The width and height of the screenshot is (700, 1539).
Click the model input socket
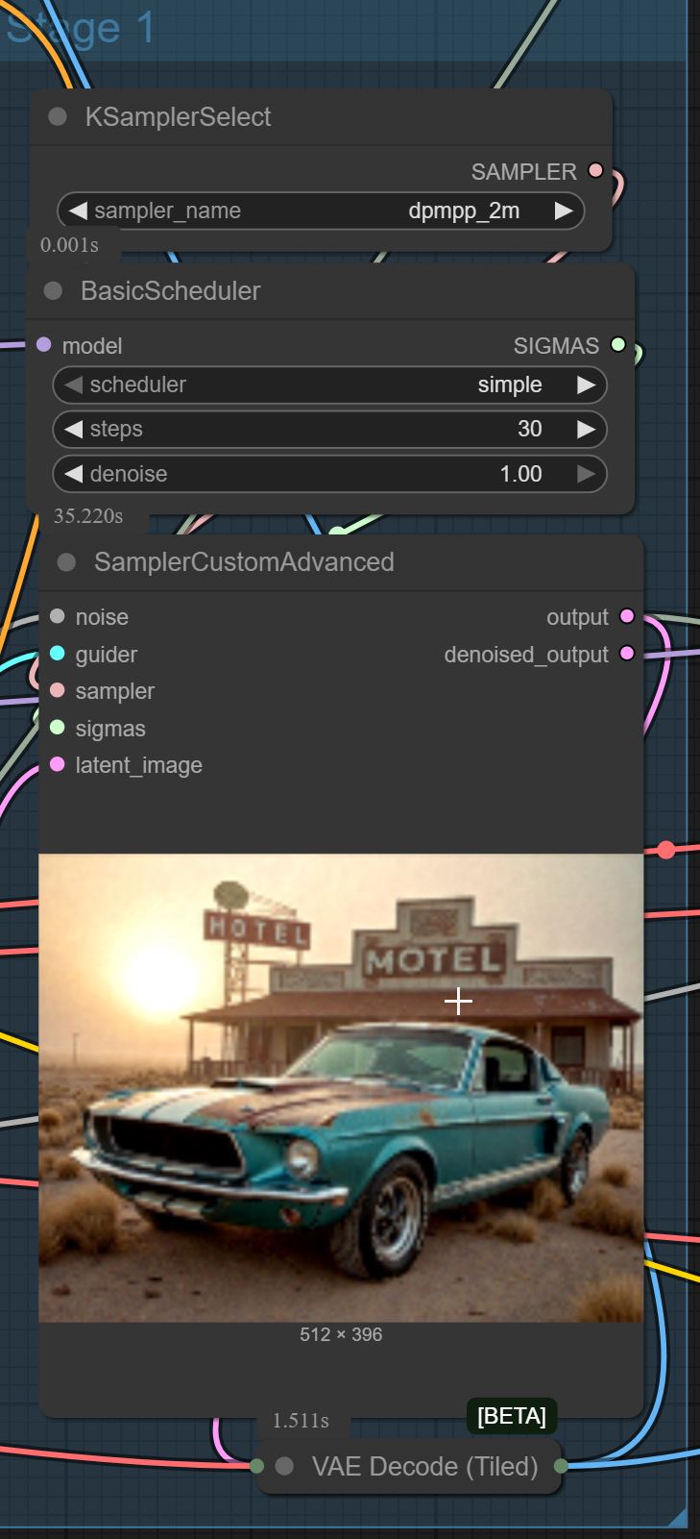tap(43, 344)
